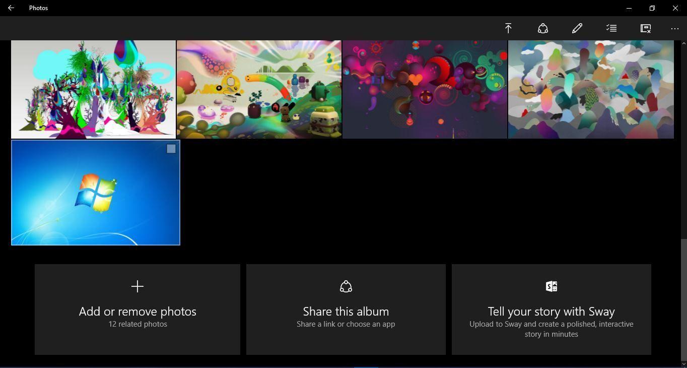
Task: Open the more options ellipsis menu
Action: (x=675, y=29)
